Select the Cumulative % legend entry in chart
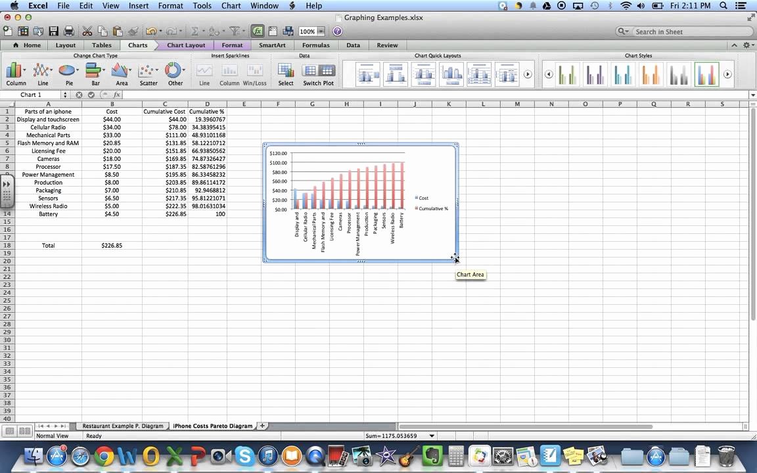This screenshot has height=473, width=757. click(x=432, y=208)
